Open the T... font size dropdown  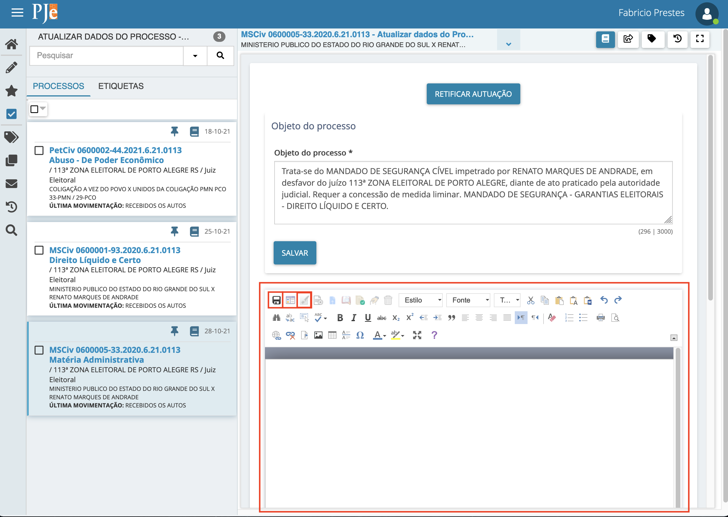click(x=508, y=300)
